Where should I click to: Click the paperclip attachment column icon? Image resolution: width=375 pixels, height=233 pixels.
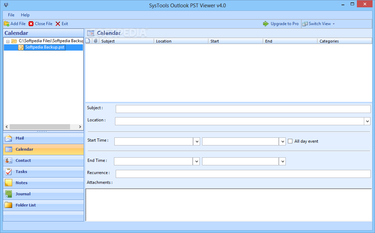click(95, 41)
